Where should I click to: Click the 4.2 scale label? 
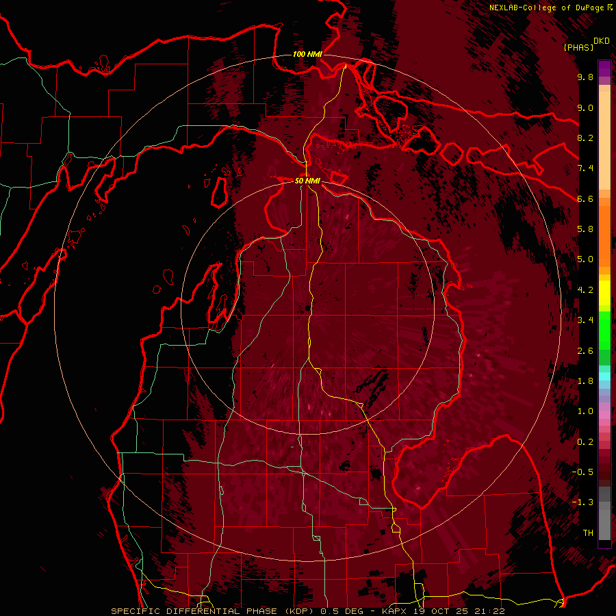click(x=585, y=290)
